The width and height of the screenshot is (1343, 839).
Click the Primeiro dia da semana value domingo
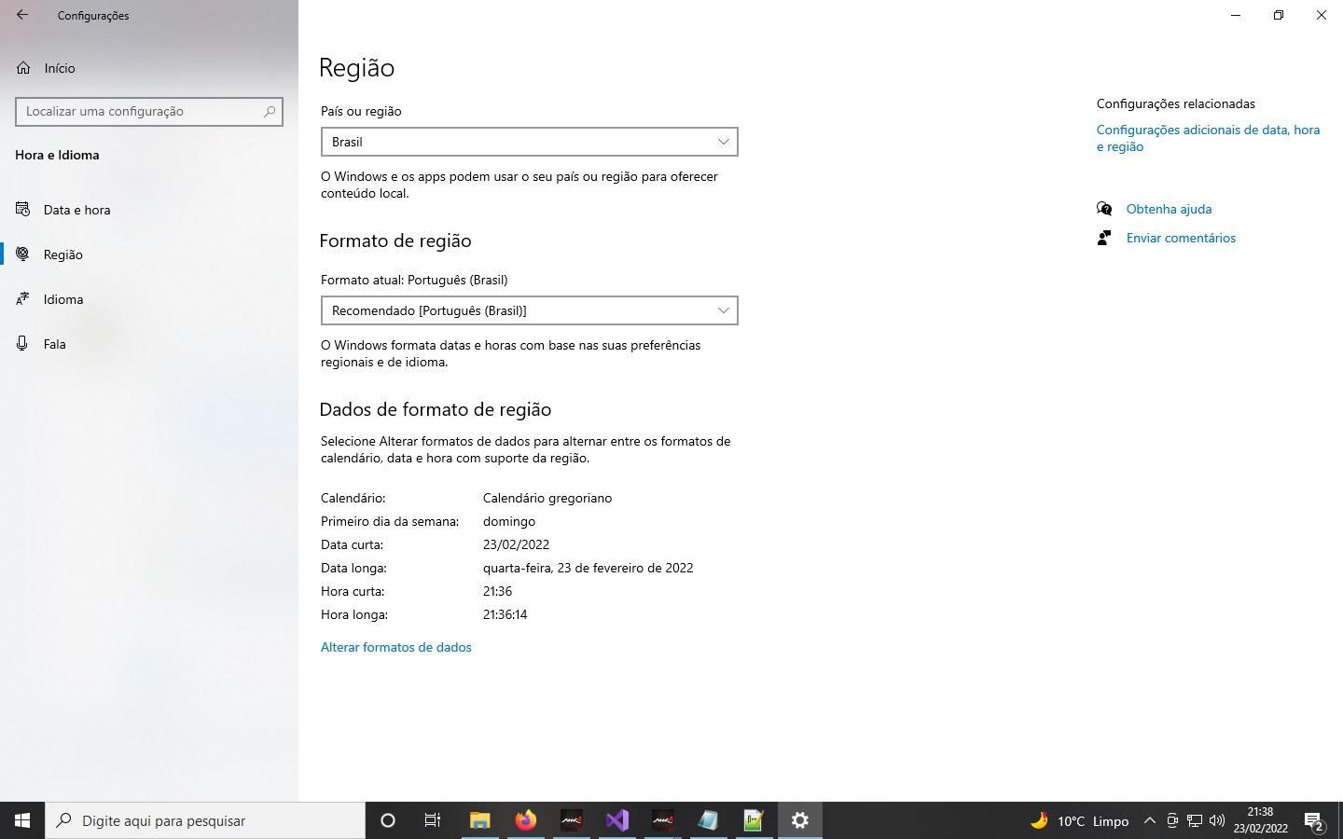(x=509, y=521)
